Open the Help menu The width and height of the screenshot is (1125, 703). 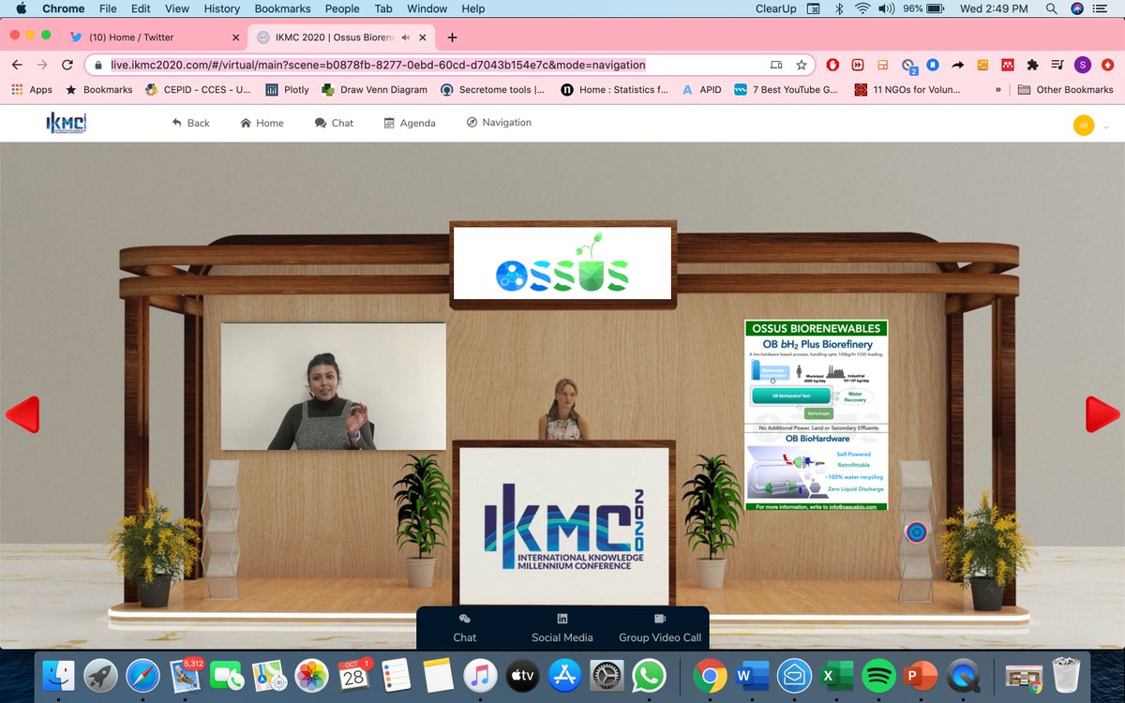coord(473,8)
